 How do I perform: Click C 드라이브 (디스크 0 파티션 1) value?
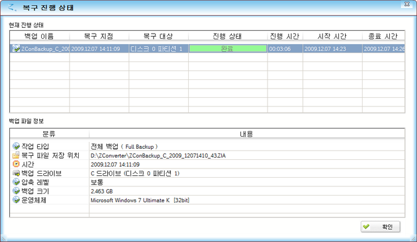point(135,173)
